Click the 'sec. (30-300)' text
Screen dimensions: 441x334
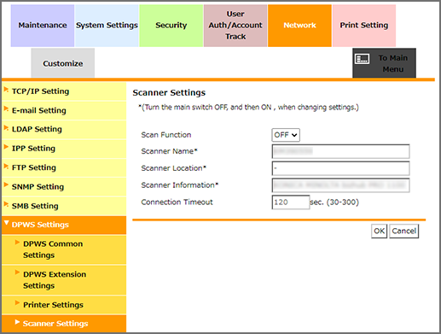334,202
